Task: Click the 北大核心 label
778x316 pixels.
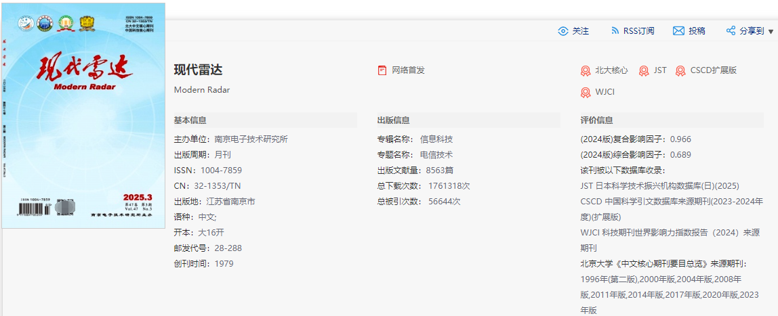Action: [x=611, y=70]
